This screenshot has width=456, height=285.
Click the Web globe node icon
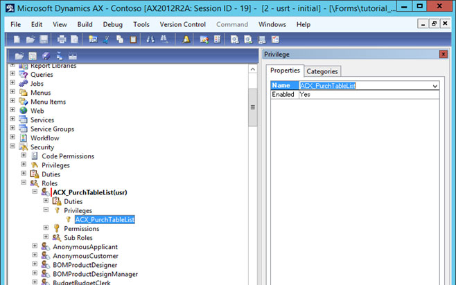[x=23, y=111]
